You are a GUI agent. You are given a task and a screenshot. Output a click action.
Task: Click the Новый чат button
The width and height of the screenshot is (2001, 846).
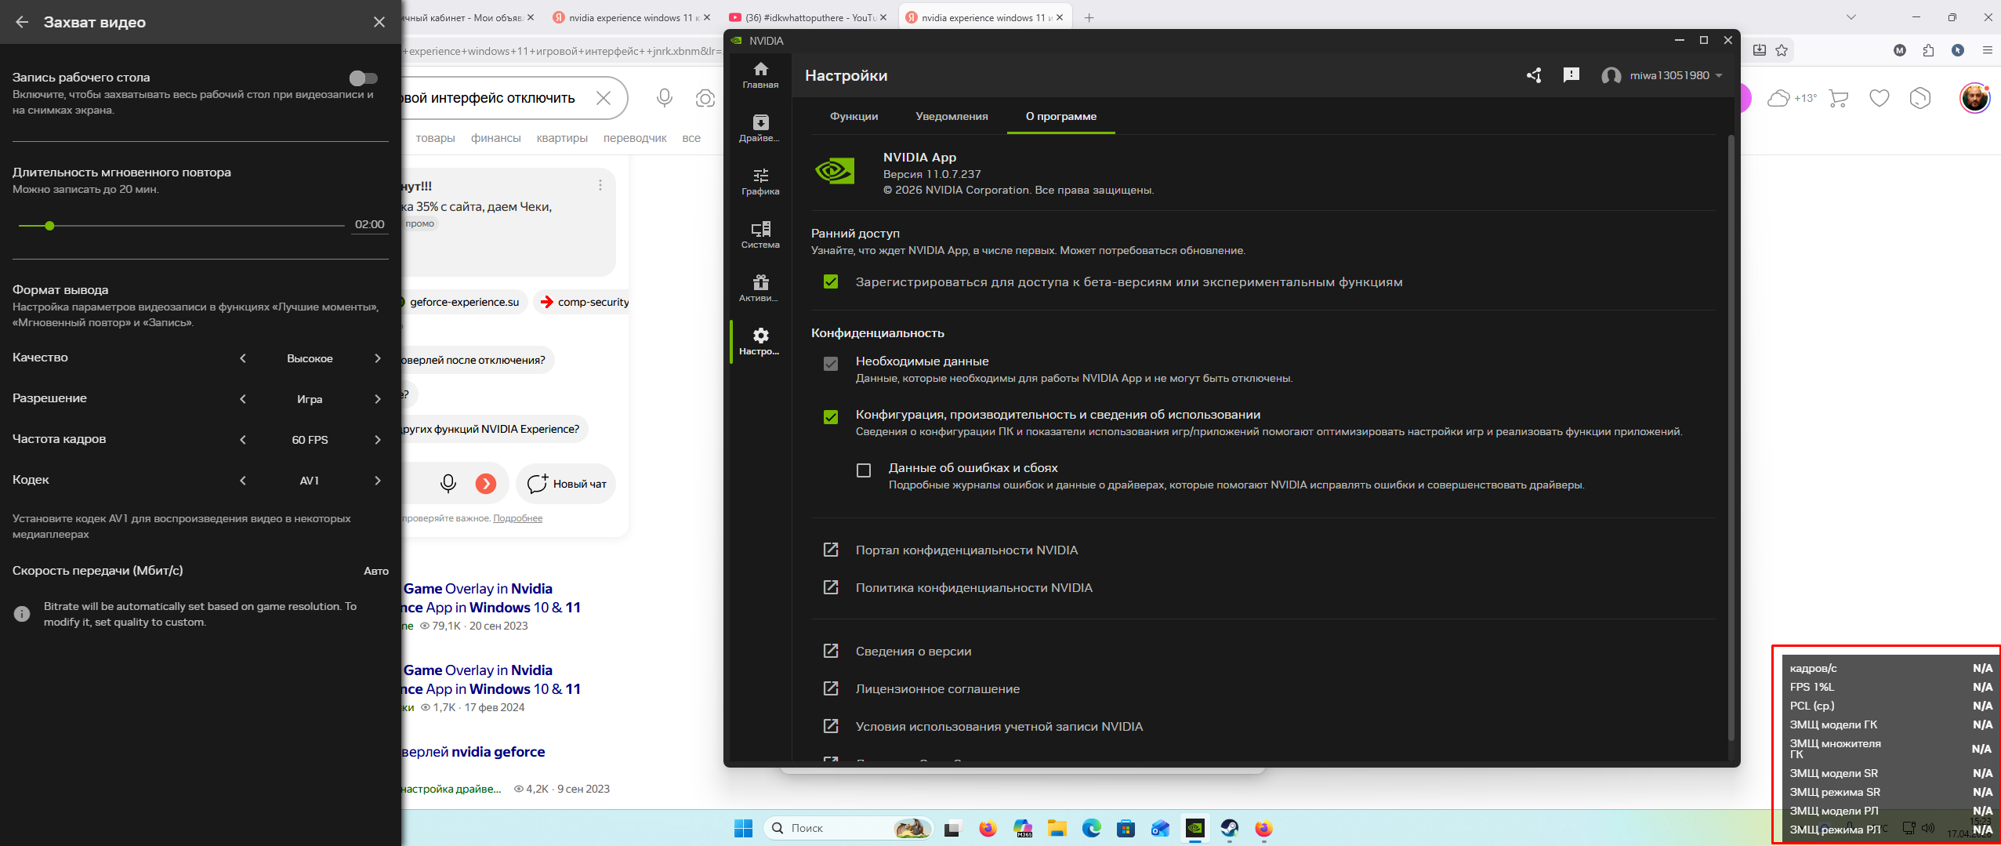click(x=566, y=484)
